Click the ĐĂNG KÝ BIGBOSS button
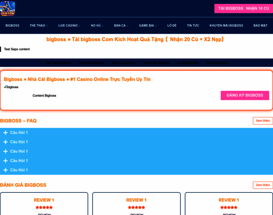The width and height of the screenshot is (273, 215). (245, 95)
